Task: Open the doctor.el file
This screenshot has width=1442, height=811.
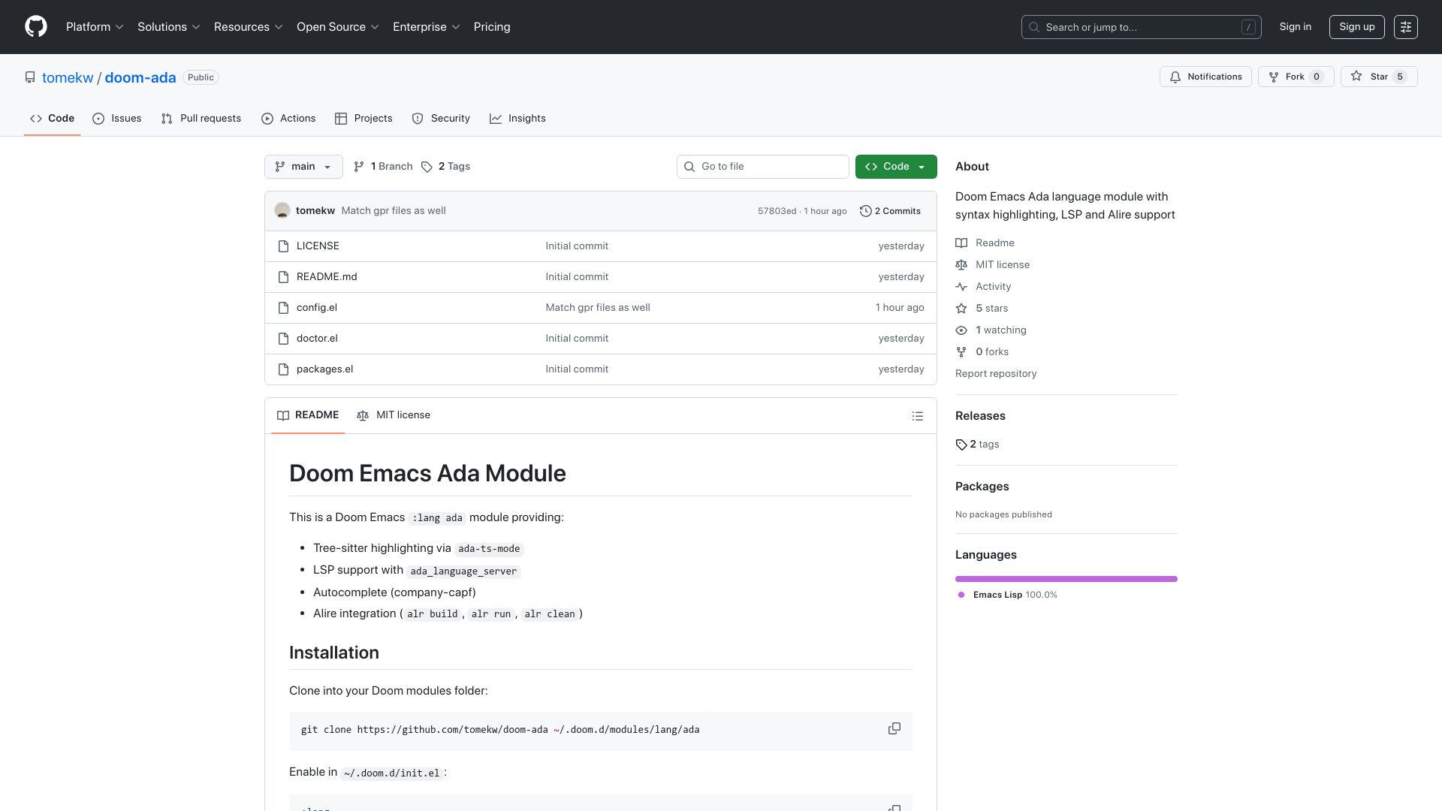Action: point(317,339)
